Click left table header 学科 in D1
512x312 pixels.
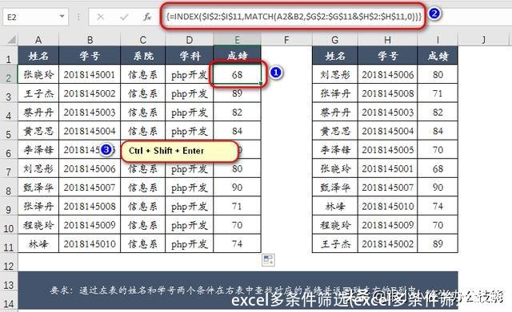point(190,56)
